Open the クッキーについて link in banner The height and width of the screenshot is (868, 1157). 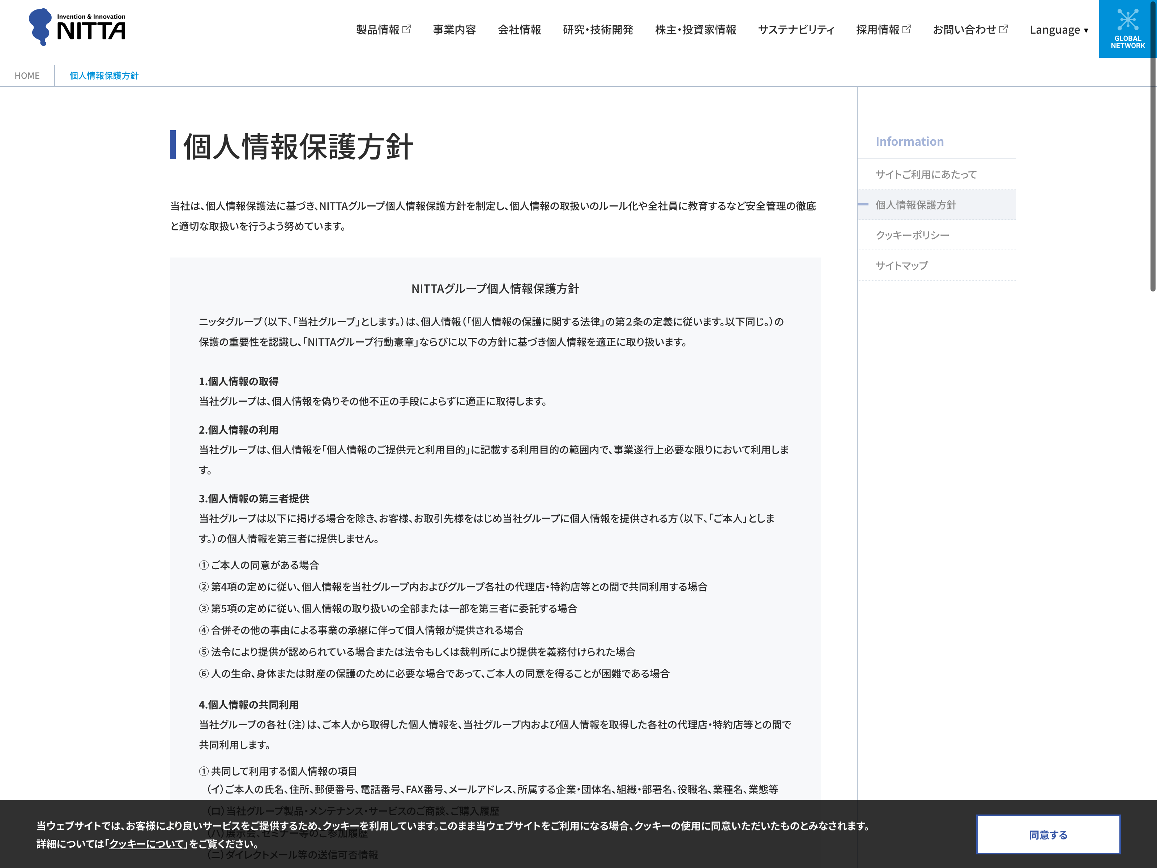[147, 844]
